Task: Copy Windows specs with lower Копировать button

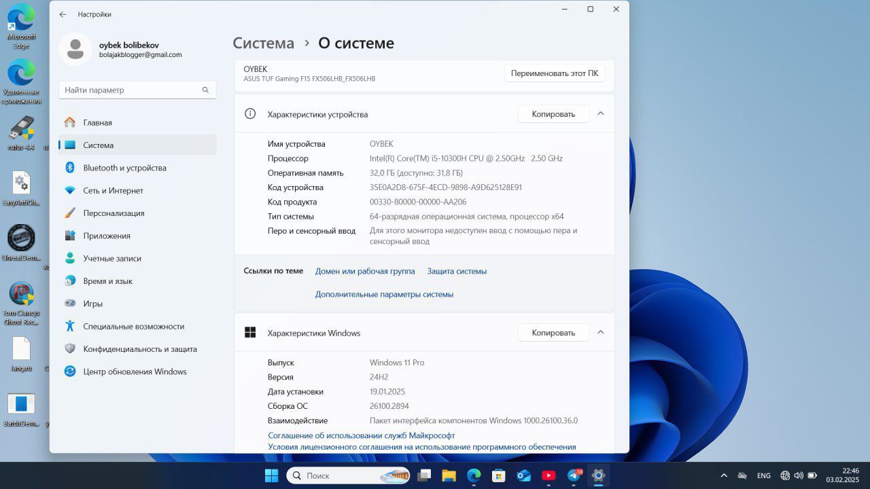Action: coord(553,333)
